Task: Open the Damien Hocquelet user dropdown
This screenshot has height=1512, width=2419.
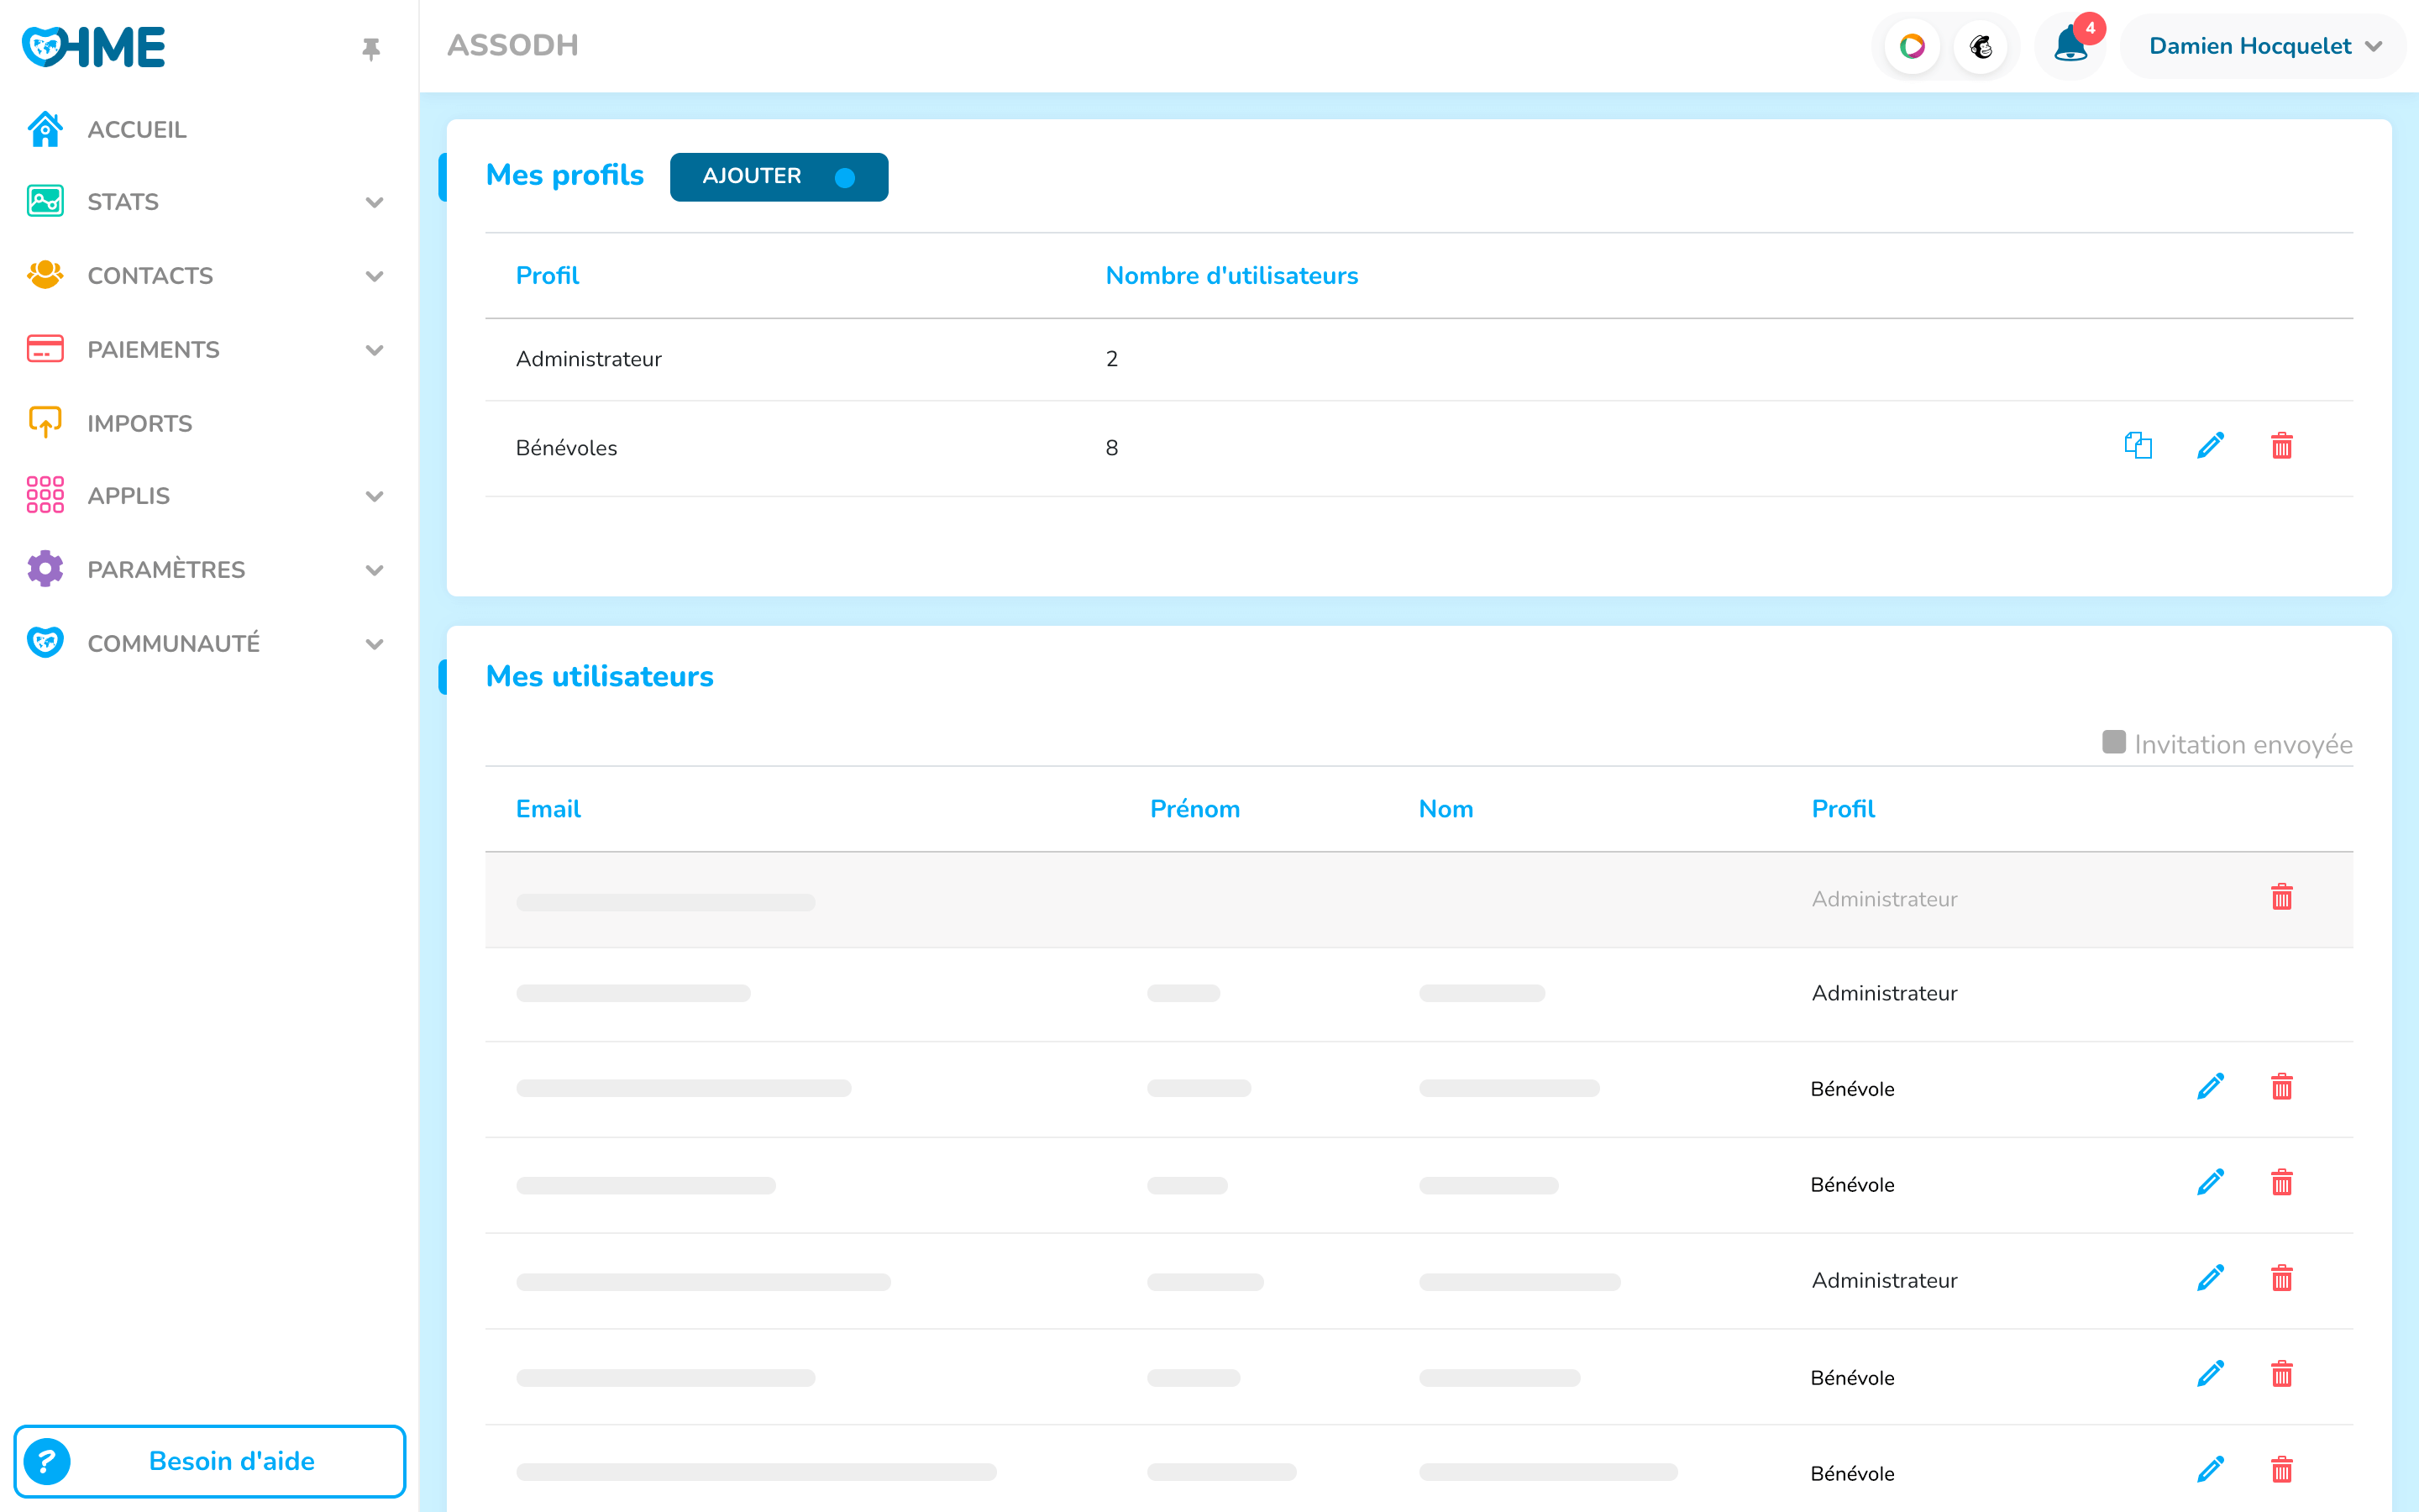Action: point(2264,46)
